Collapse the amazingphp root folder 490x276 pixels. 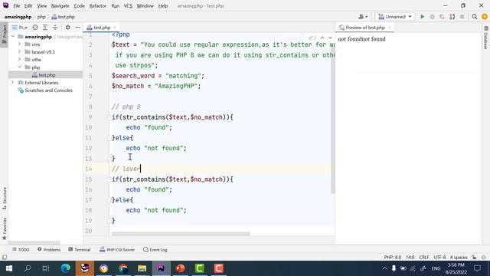click(13, 37)
